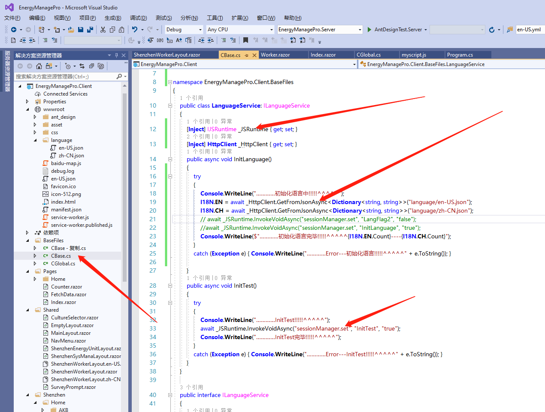Toggle auto-hide pin on Solution Explorer panel

116,55
